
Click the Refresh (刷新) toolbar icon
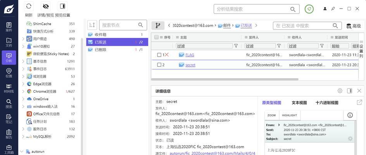coord(29,7)
